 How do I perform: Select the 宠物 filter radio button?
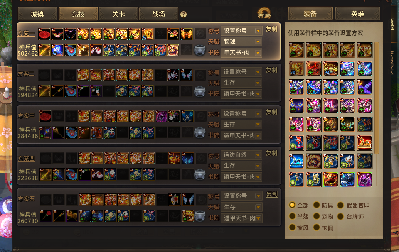pyautogui.click(x=317, y=216)
